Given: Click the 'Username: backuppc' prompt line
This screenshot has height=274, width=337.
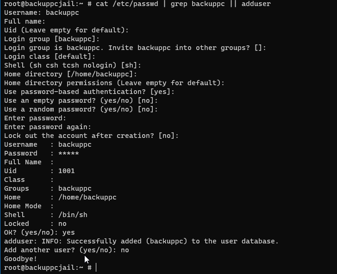Looking at the screenshot, I should click(x=42, y=12).
